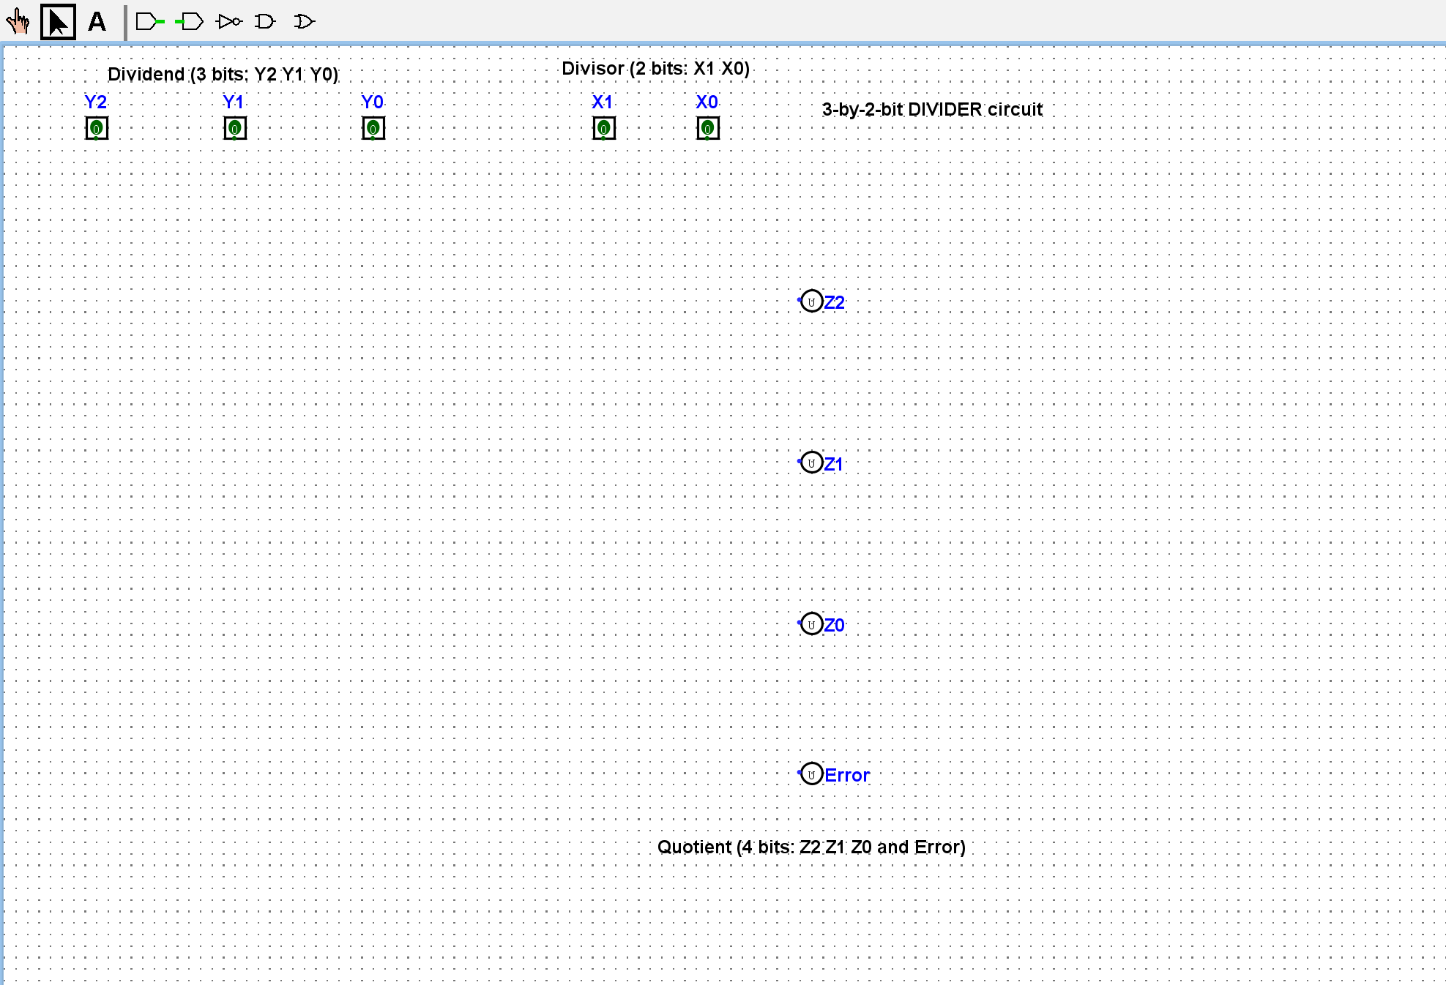Toggle the X1 input pin
Image resolution: width=1446 pixels, height=985 pixels.
click(604, 129)
